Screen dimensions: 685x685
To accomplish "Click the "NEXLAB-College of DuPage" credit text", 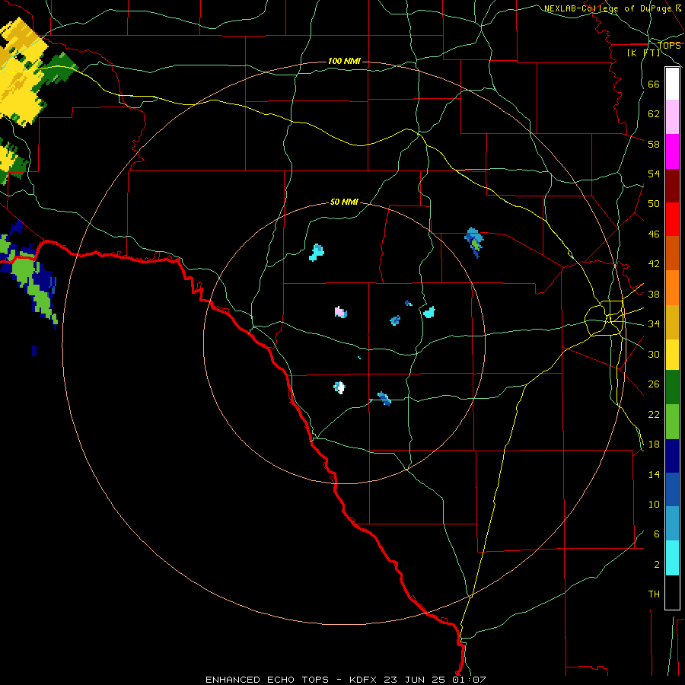I will pyautogui.click(x=607, y=8).
